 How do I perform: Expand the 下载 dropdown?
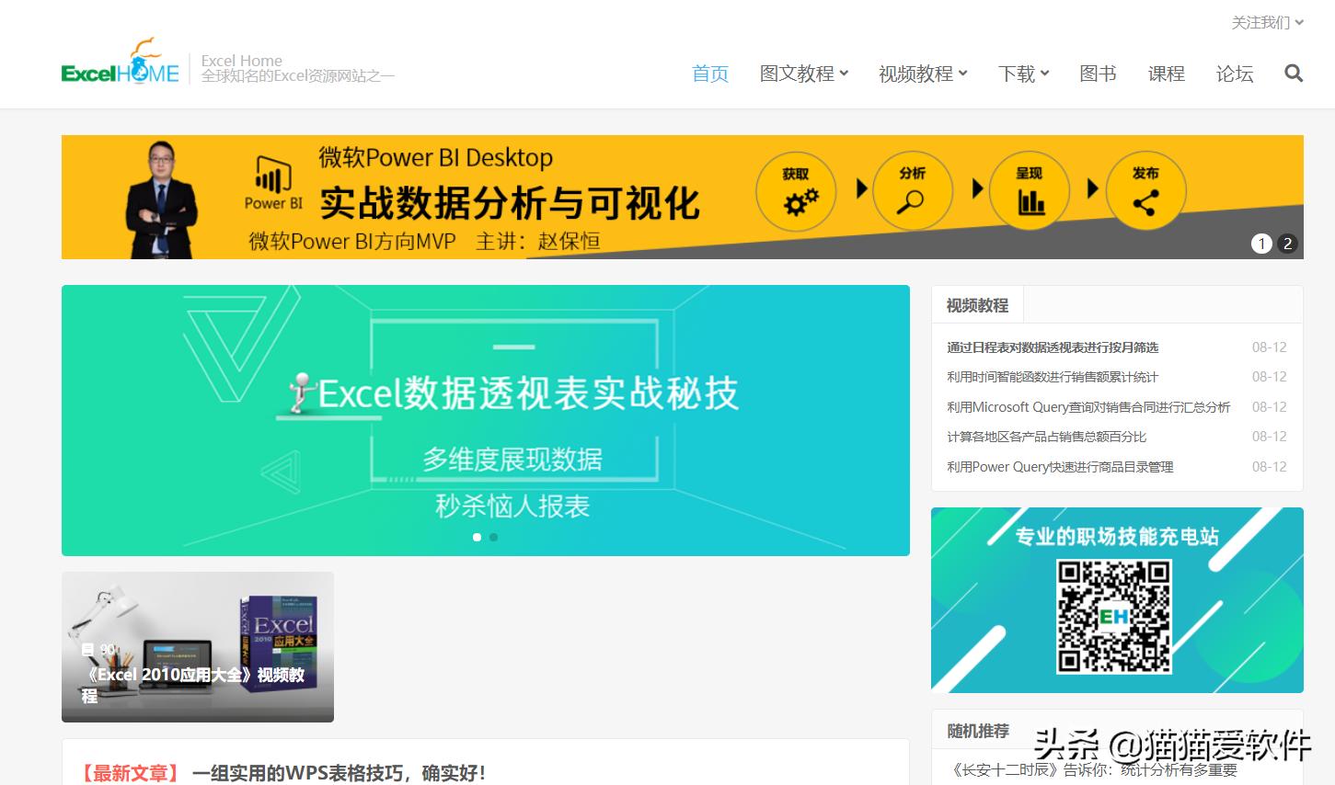1018,74
